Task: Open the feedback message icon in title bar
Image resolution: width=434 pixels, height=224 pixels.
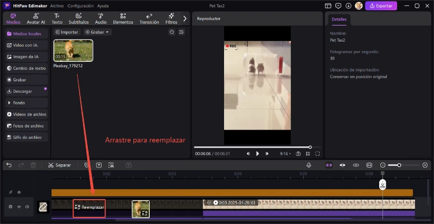Action: point(338,6)
